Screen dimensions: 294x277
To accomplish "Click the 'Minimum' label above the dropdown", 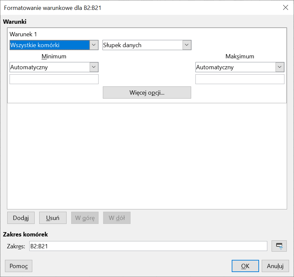I will [x=54, y=56].
